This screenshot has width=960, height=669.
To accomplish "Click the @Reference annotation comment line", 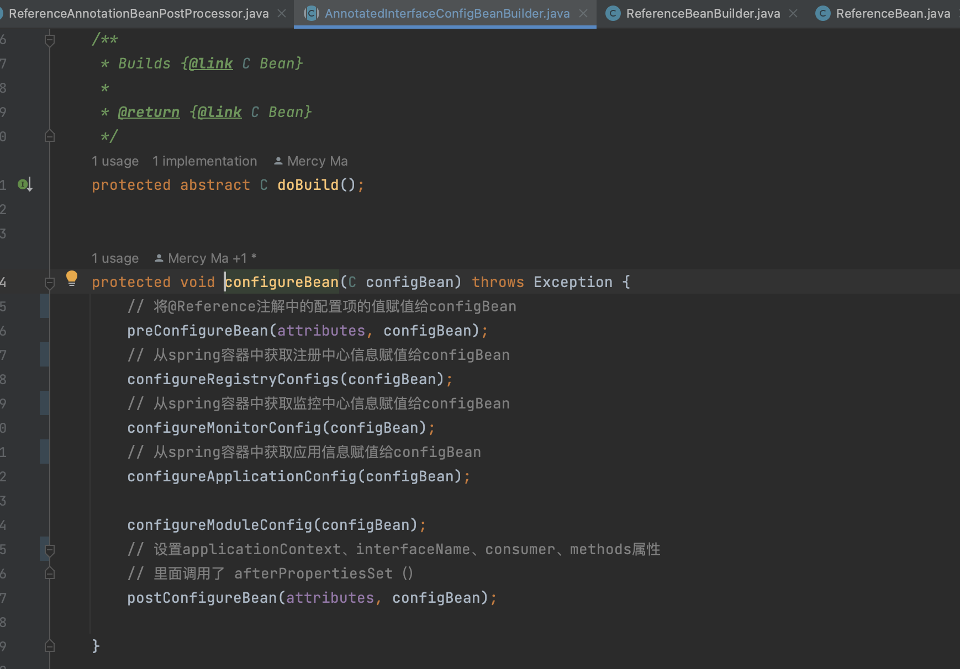I will click(x=321, y=306).
